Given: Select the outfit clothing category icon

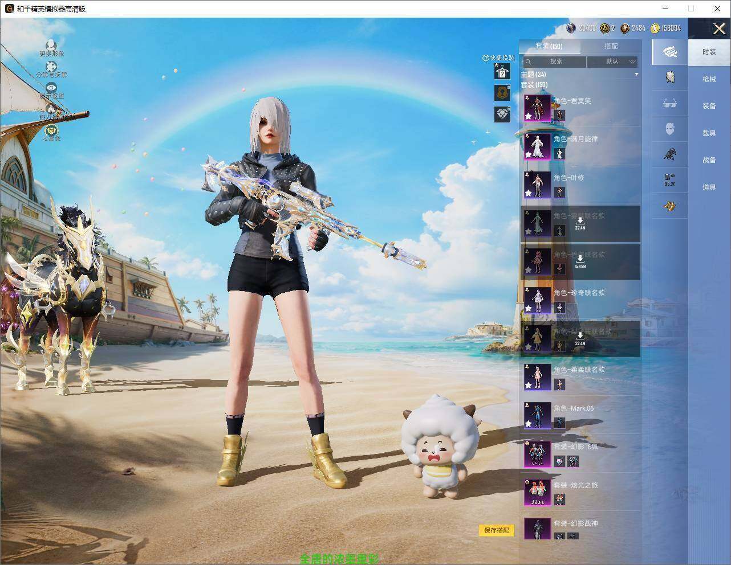Looking at the screenshot, I should (x=670, y=52).
